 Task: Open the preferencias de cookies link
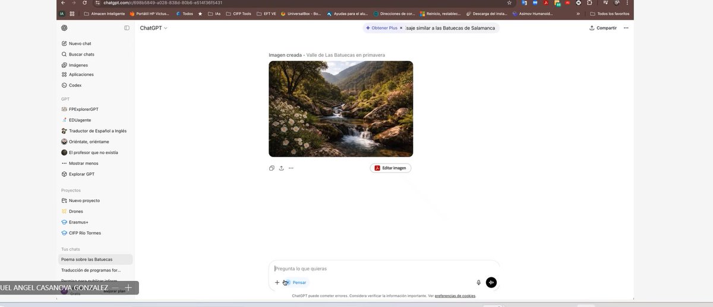pyautogui.click(x=455, y=296)
